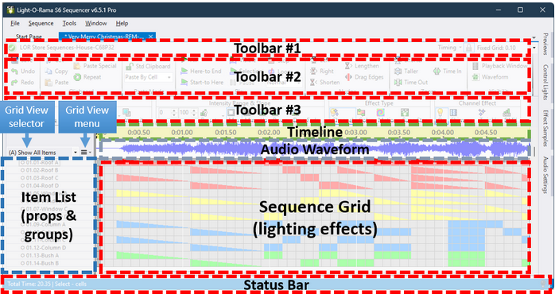
Task: Click the Lengthen nudge icon
Action: click(348, 66)
